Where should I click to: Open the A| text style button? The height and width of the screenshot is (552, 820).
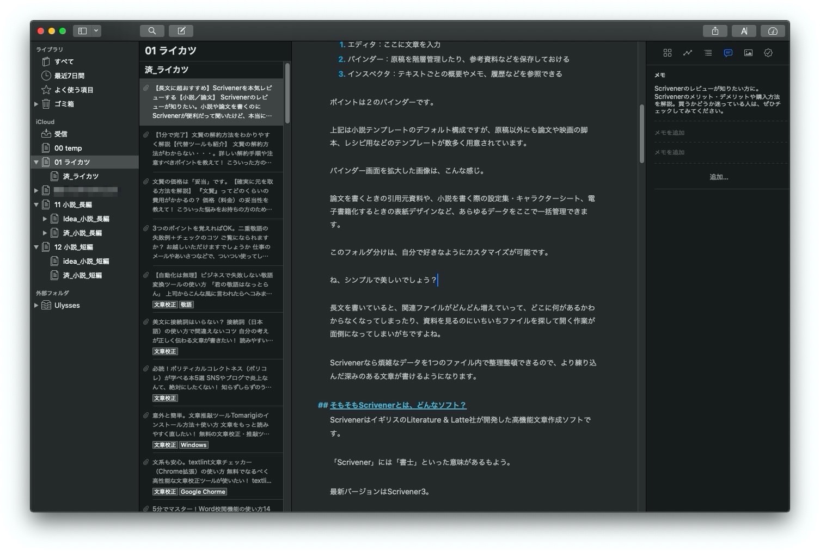(x=744, y=31)
